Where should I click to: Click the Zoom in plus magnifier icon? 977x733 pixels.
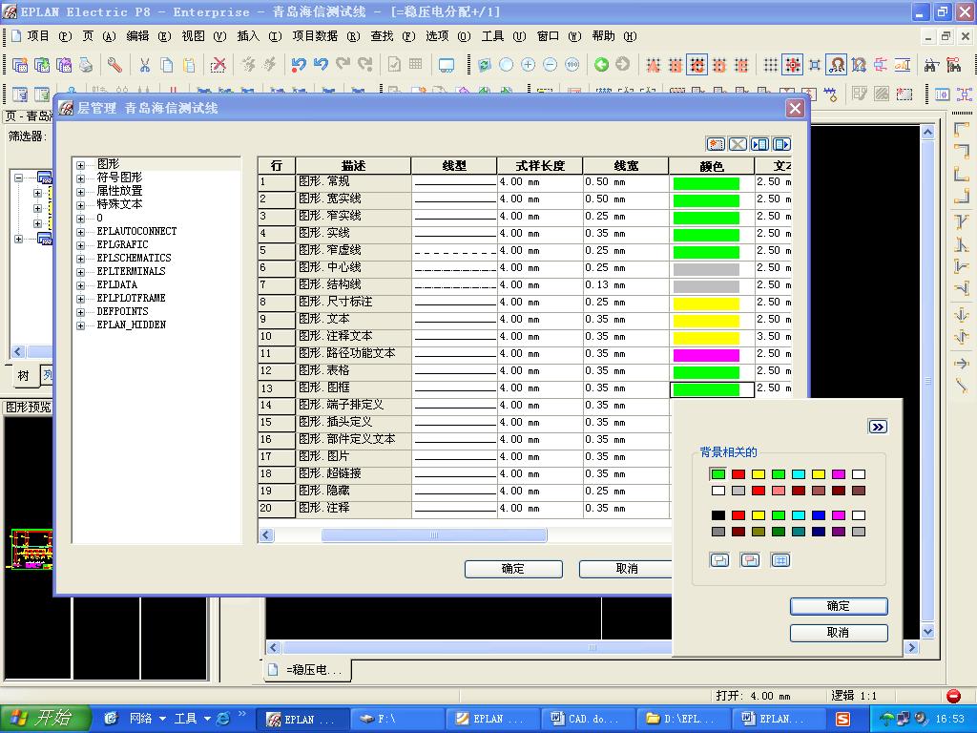(528, 64)
